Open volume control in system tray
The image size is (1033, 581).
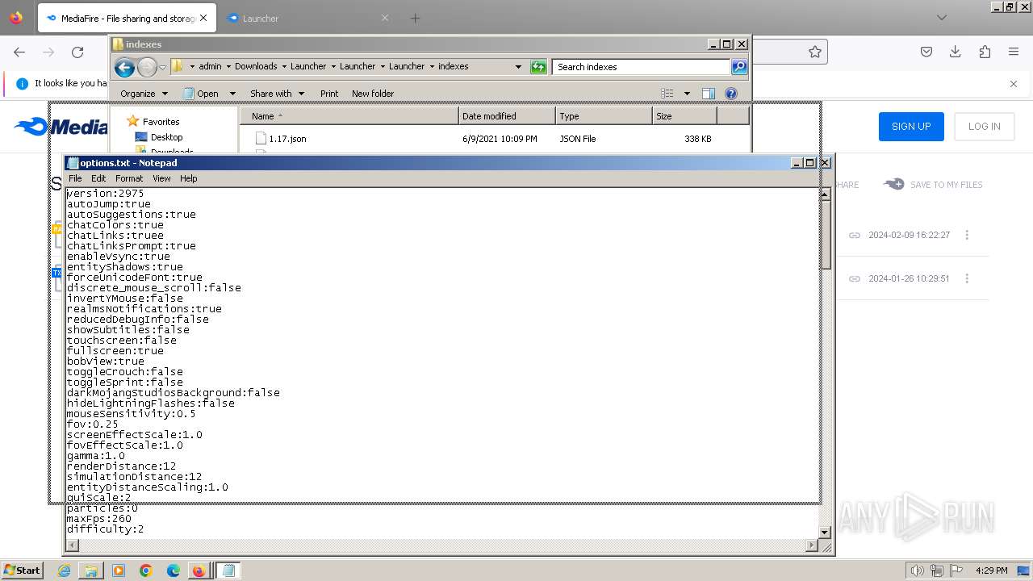tap(918, 571)
